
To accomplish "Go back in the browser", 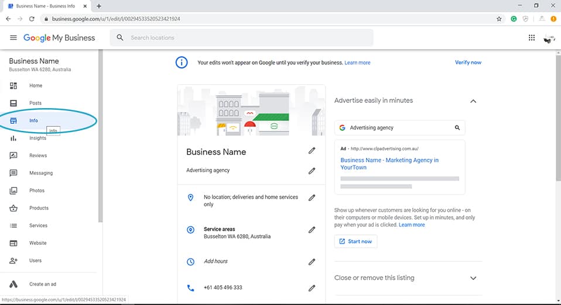I will point(8,19).
